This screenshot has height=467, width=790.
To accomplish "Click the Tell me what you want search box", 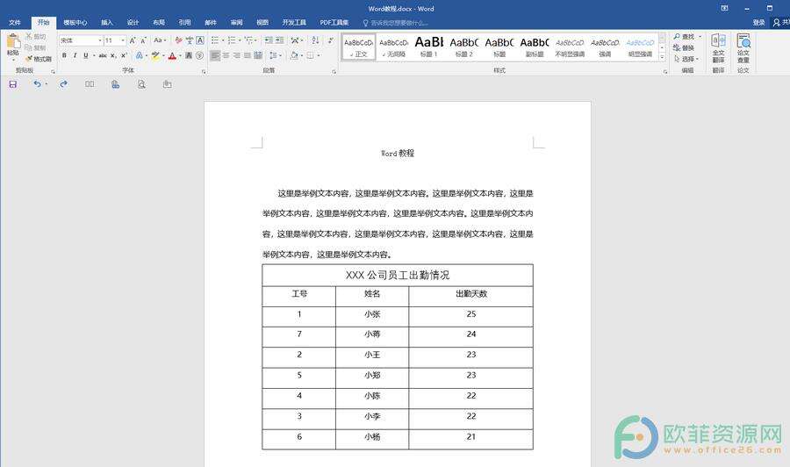I will pos(398,23).
